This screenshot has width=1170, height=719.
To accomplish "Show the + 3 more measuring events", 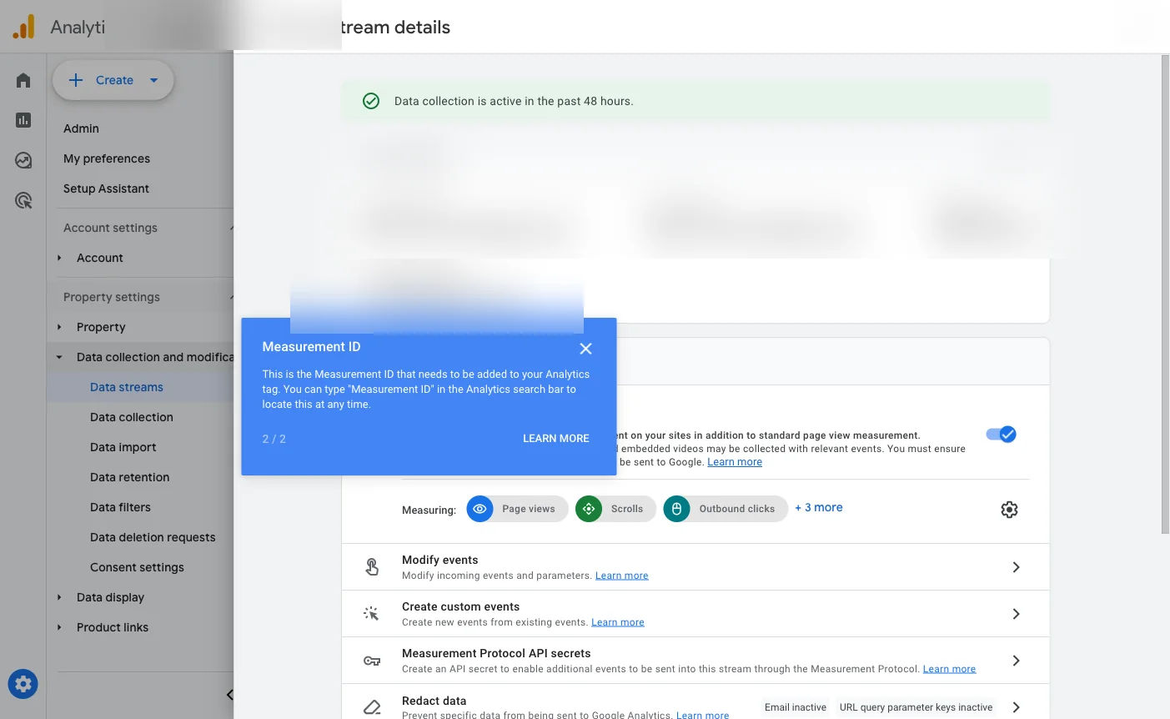I will tap(818, 507).
